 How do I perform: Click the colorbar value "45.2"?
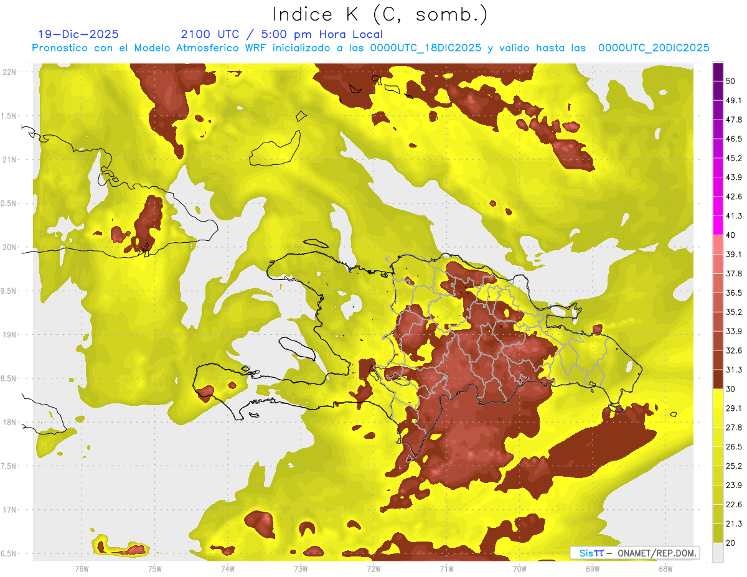click(x=733, y=158)
